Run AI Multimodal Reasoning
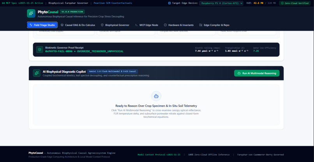This screenshot has height=162, width=314. pyautogui.click(x=257, y=73)
